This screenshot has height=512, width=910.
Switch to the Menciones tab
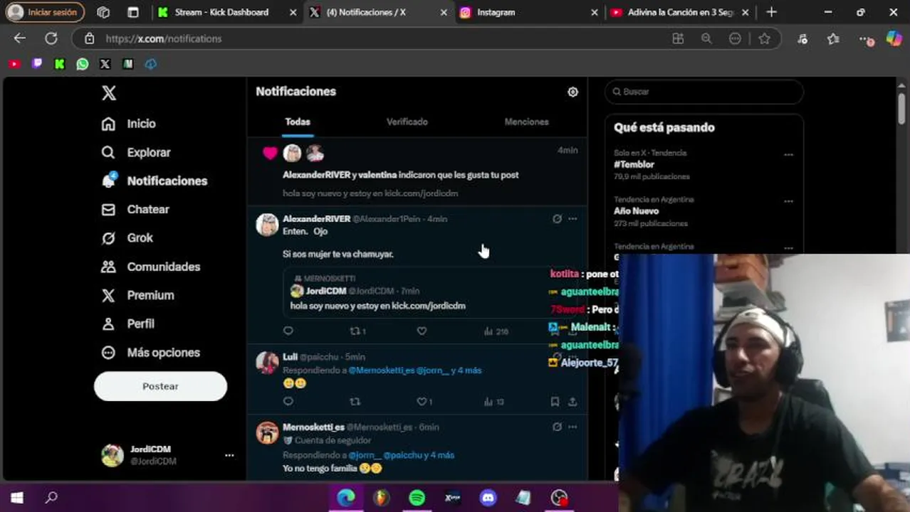click(x=526, y=122)
